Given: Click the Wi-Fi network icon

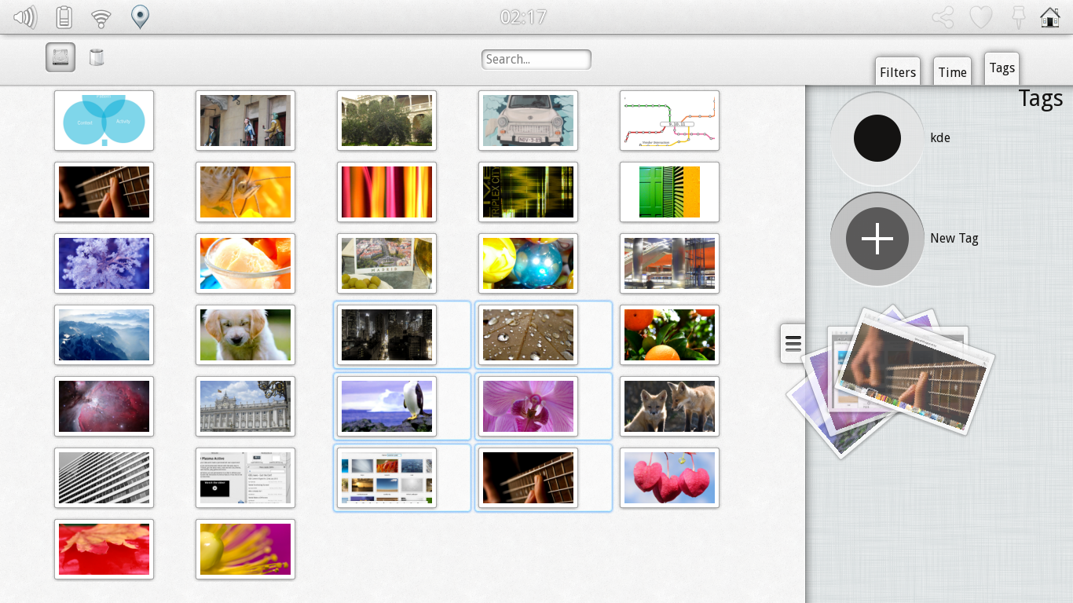Looking at the screenshot, I should point(101,17).
